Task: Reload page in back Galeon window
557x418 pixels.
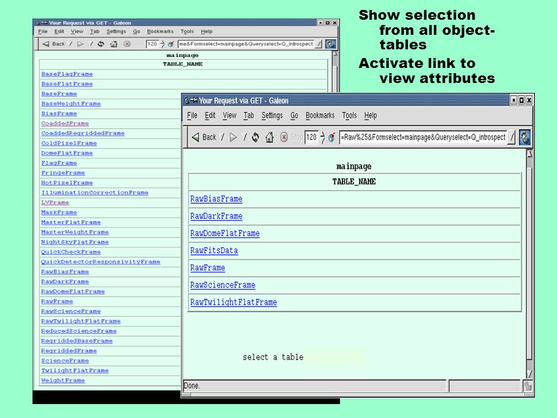Action: (x=101, y=44)
